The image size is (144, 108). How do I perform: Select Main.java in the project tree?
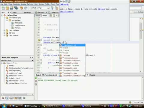(x=18, y=28)
